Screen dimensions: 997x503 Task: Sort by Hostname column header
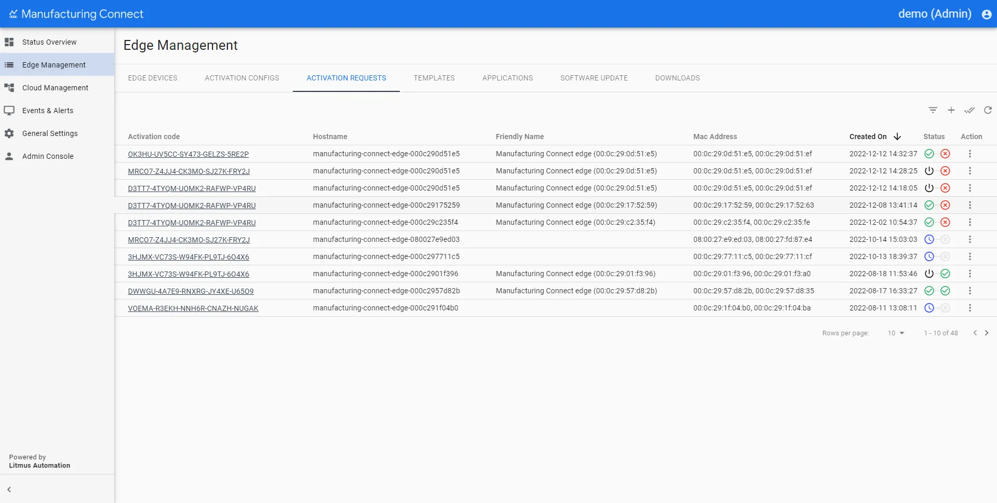(330, 137)
